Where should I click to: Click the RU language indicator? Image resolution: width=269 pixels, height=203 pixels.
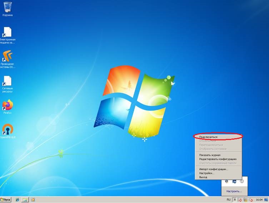[x=229, y=199]
